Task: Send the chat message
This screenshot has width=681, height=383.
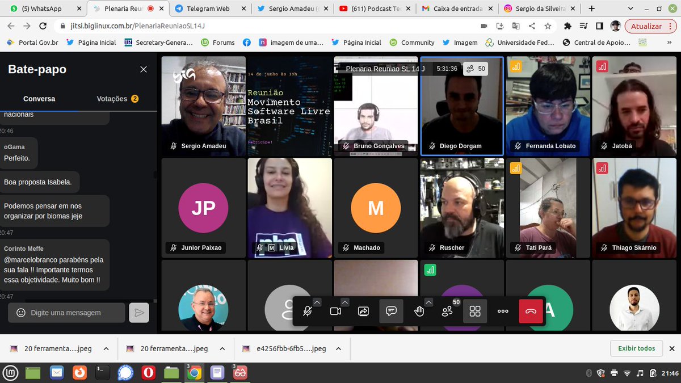Action: tap(139, 313)
